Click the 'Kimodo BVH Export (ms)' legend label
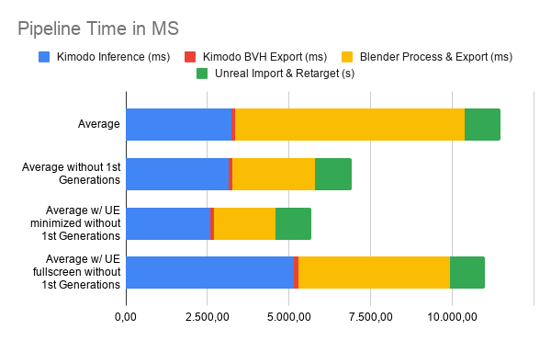Image resolution: width=551 pixels, height=341 pixels. tap(265, 57)
